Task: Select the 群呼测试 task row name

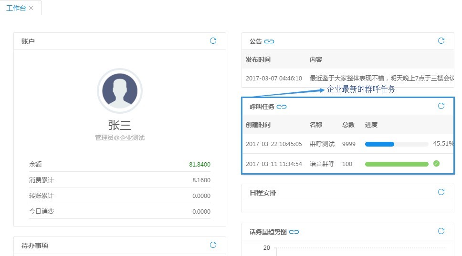Action: [x=322, y=144]
